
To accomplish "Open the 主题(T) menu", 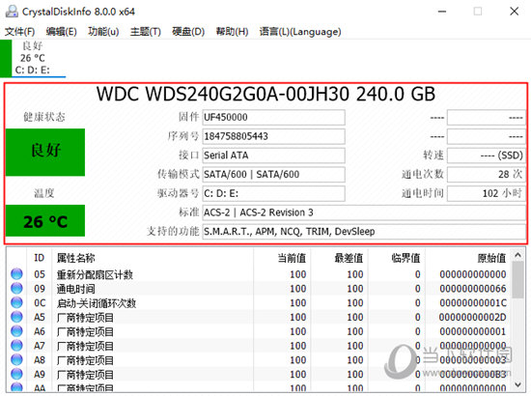I will [x=145, y=32].
